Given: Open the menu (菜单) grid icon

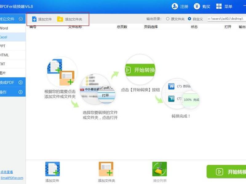Looking at the screenshot, I should pos(219,6).
